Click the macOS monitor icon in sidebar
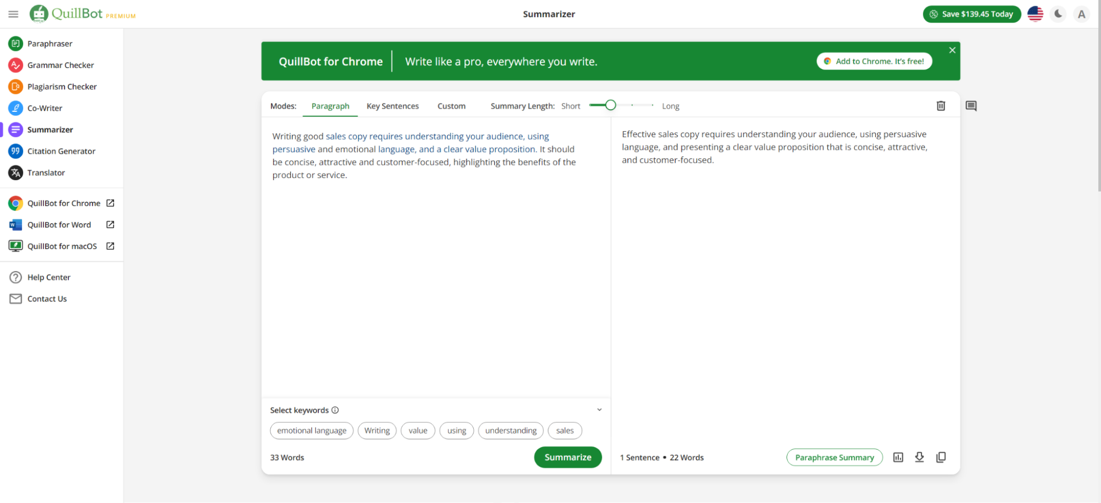1101x503 pixels. tap(15, 246)
